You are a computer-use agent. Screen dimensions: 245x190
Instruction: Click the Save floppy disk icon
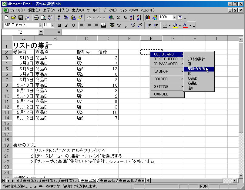21,18
